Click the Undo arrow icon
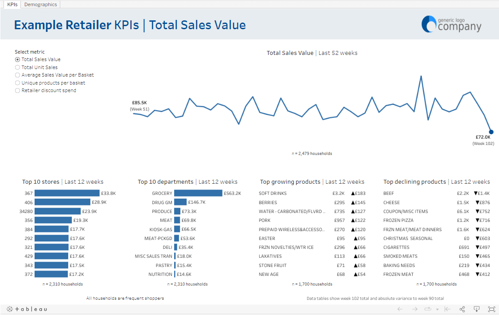This screenshot has height=317, width=499. point(400,309)
